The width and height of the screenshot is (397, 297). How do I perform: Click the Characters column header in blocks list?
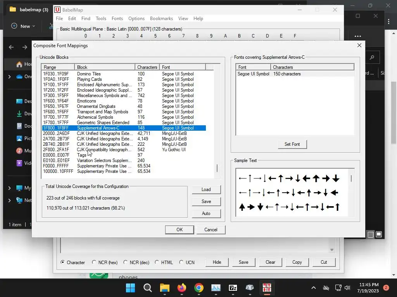click(147, 67)
